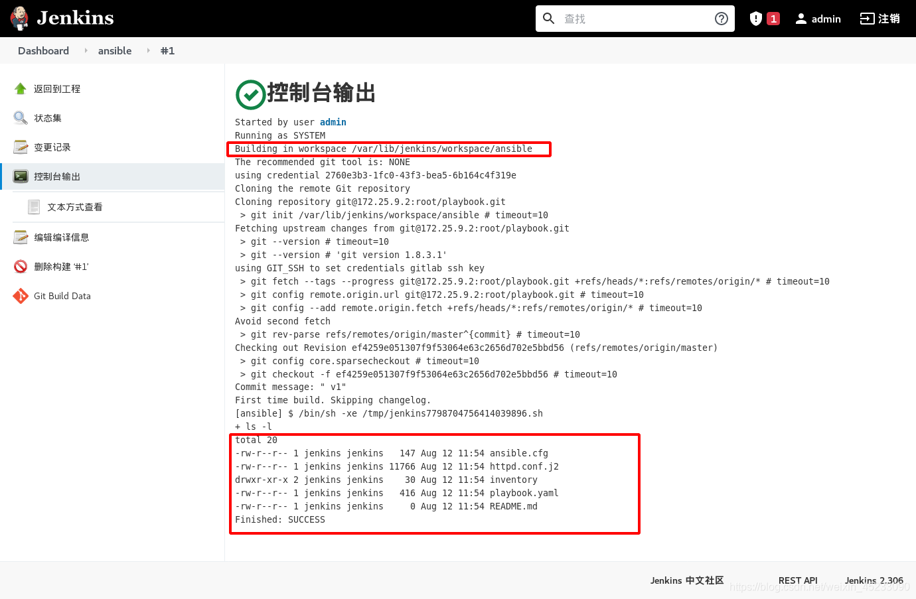Click the admin user avatar icon
Image resolution: width=916 pixels, height=599 pixels.
pyautogui.click(x=801, y=19)
